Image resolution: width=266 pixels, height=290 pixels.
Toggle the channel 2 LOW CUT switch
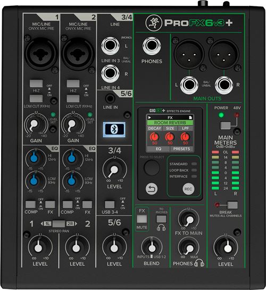pyautogui.click(x=73, y=98)
